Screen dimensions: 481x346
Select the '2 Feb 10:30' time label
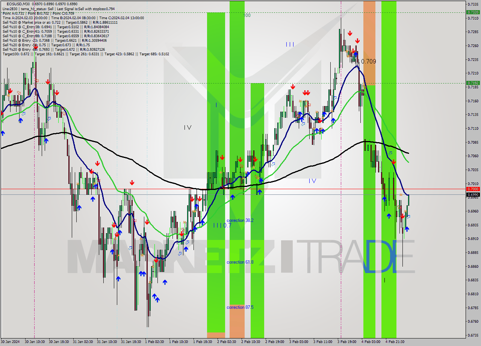251,342
